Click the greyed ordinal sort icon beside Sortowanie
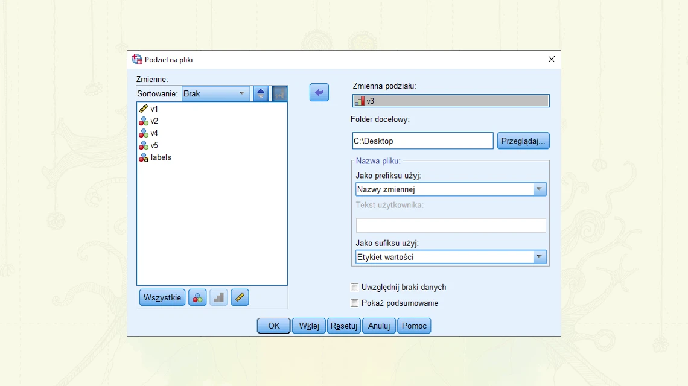 click(279, 93)
